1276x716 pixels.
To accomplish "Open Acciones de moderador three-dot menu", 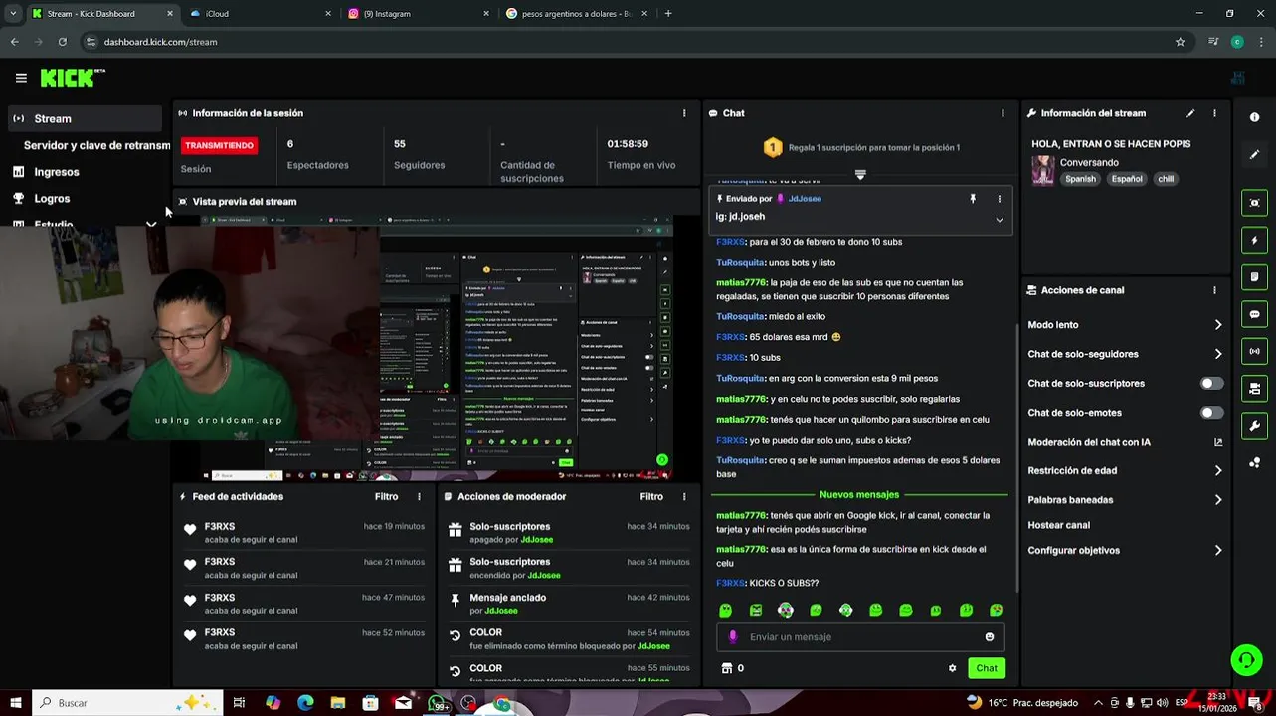I will 684,497.
